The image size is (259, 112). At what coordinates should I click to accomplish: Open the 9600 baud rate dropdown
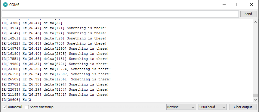coord(213,107)
